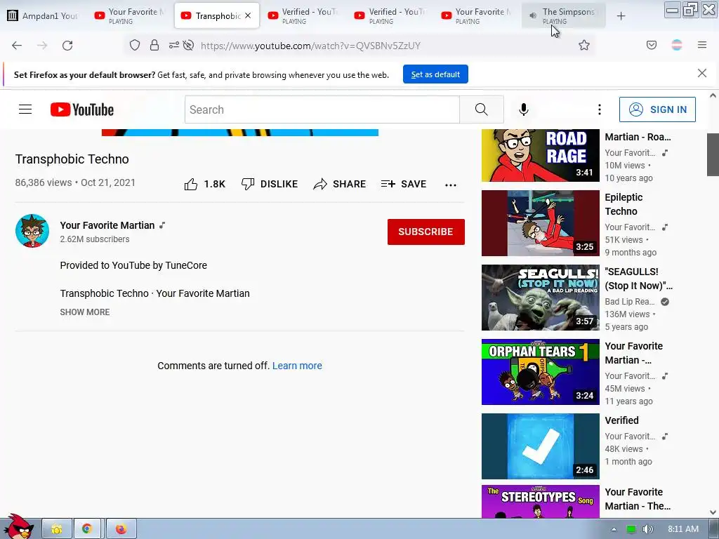The image size is (719, 539).
Task: Close the Transphobic Techno tab
Action: pyautogui.click(x=248, y=15)
